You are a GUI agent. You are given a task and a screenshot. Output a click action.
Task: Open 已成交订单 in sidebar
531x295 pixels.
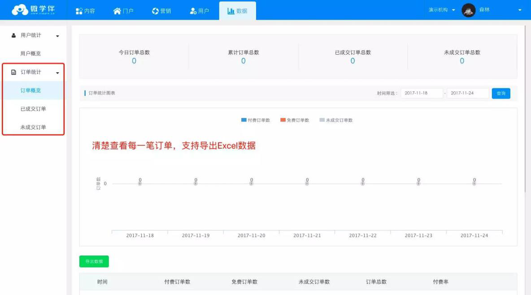[33, 109]
